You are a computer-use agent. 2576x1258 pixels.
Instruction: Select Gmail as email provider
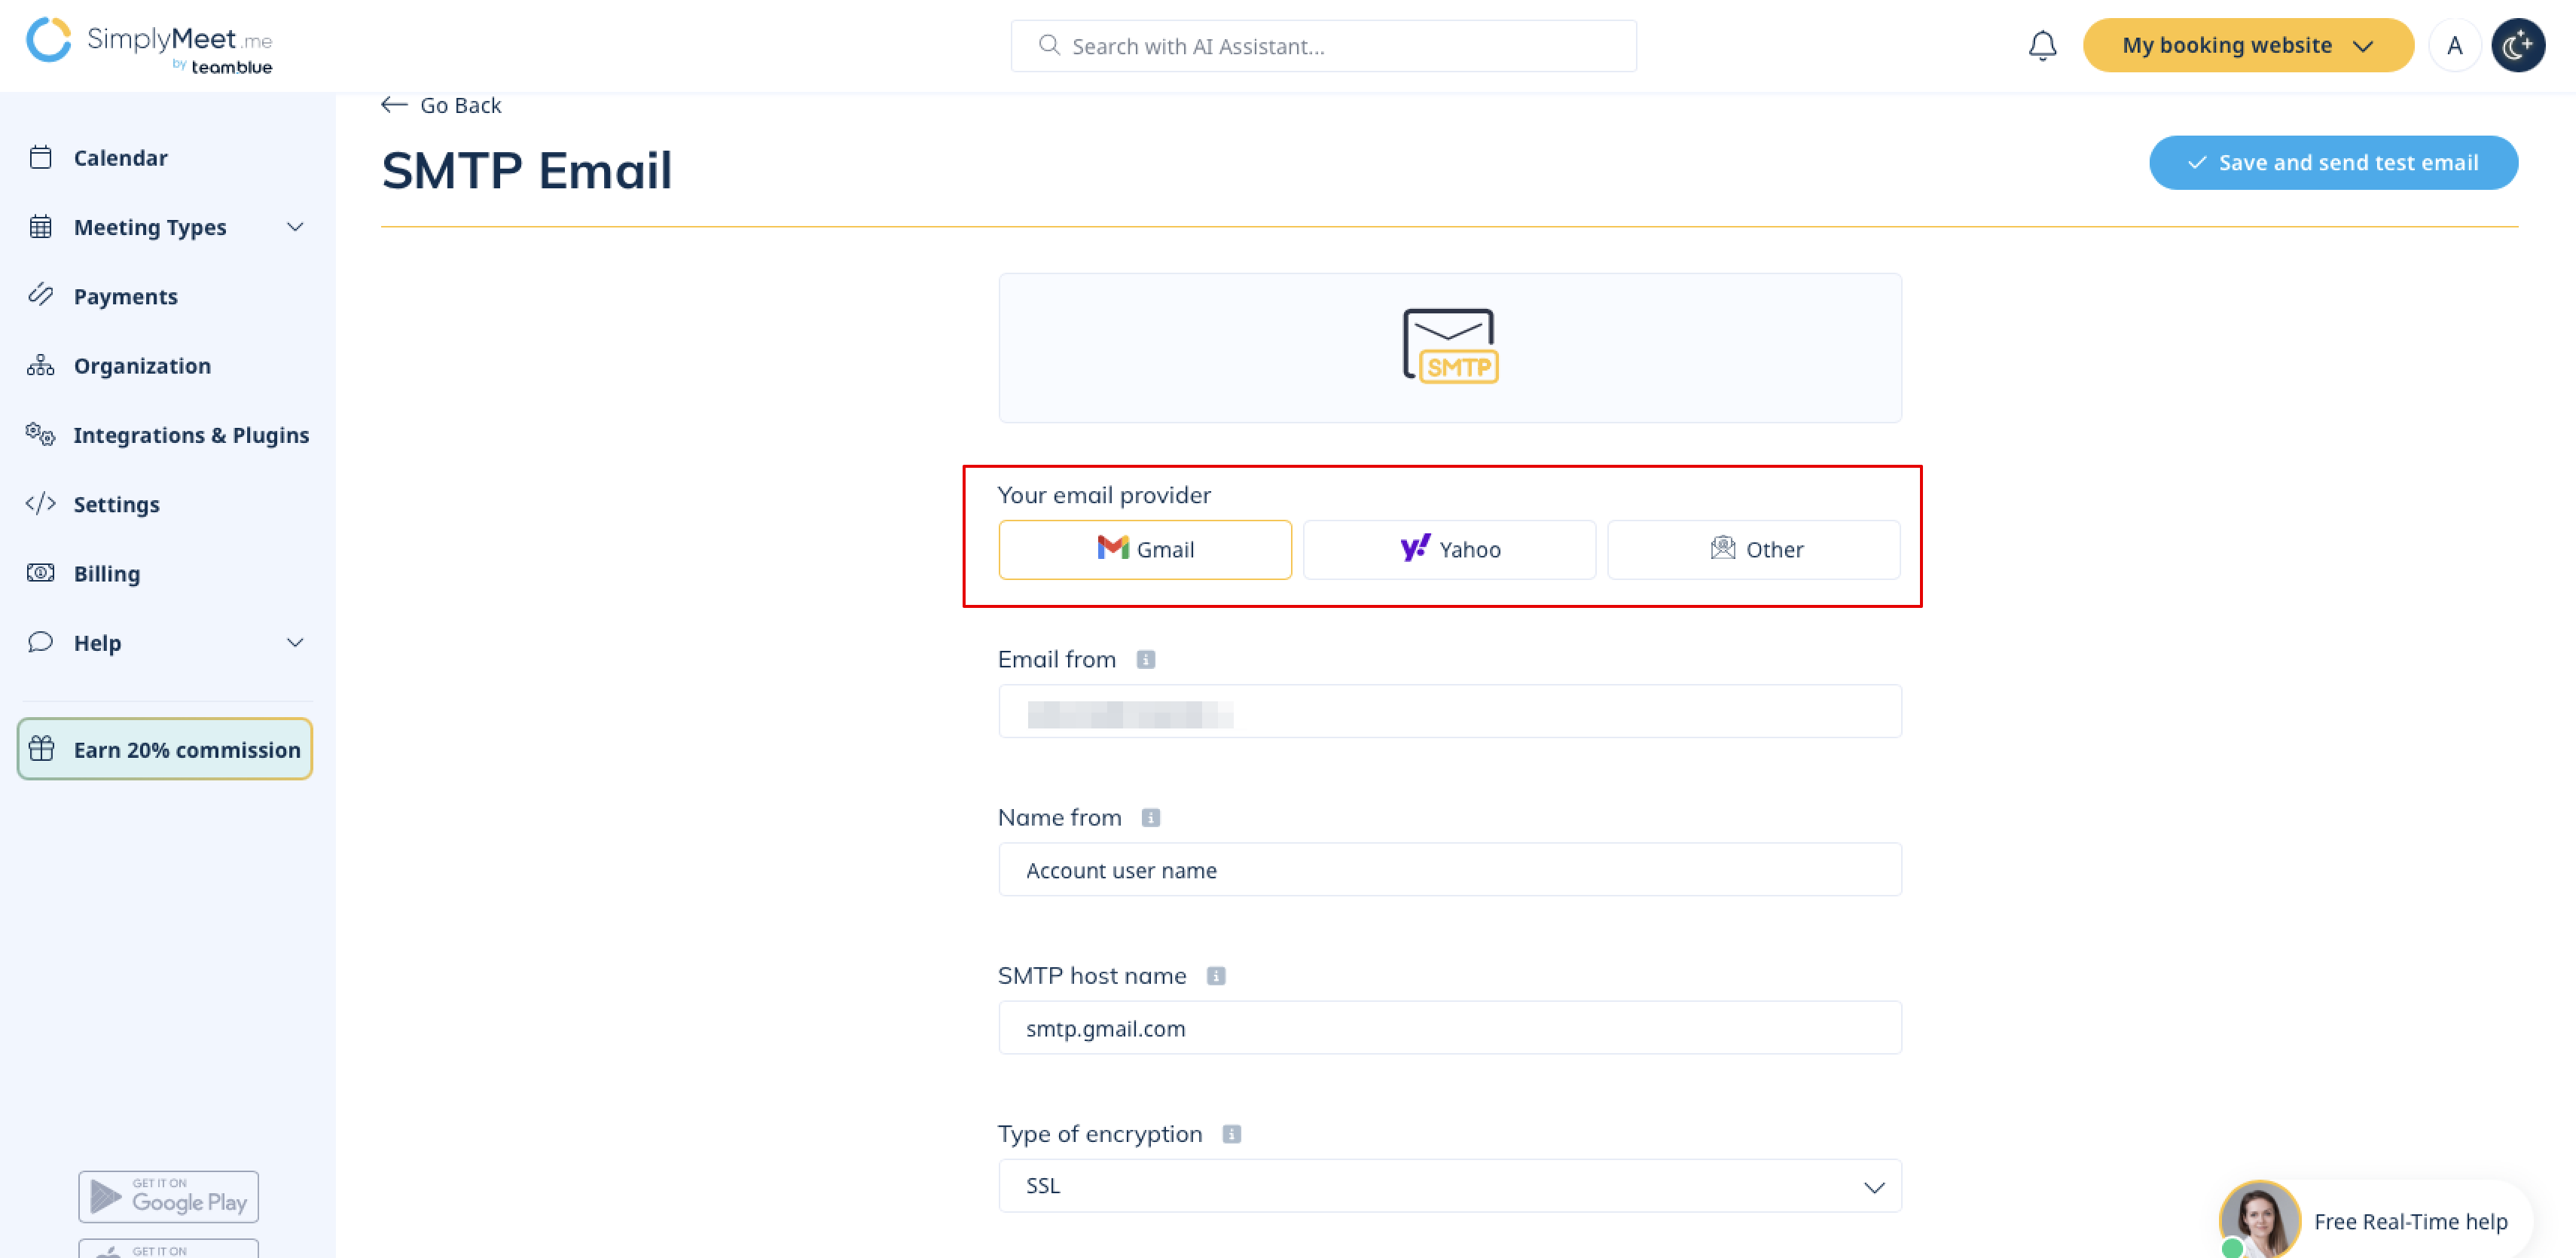[1145, 550]
